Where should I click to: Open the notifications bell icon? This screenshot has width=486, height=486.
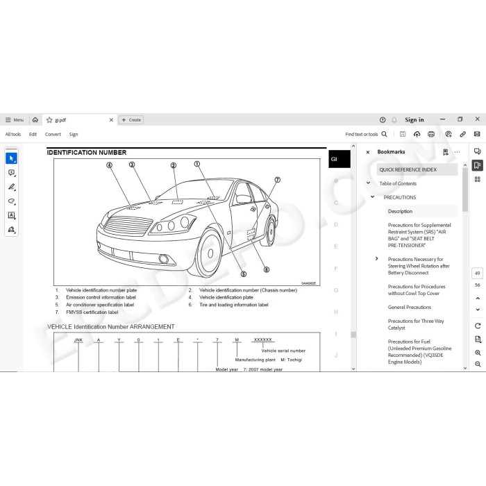pos(394,120)
